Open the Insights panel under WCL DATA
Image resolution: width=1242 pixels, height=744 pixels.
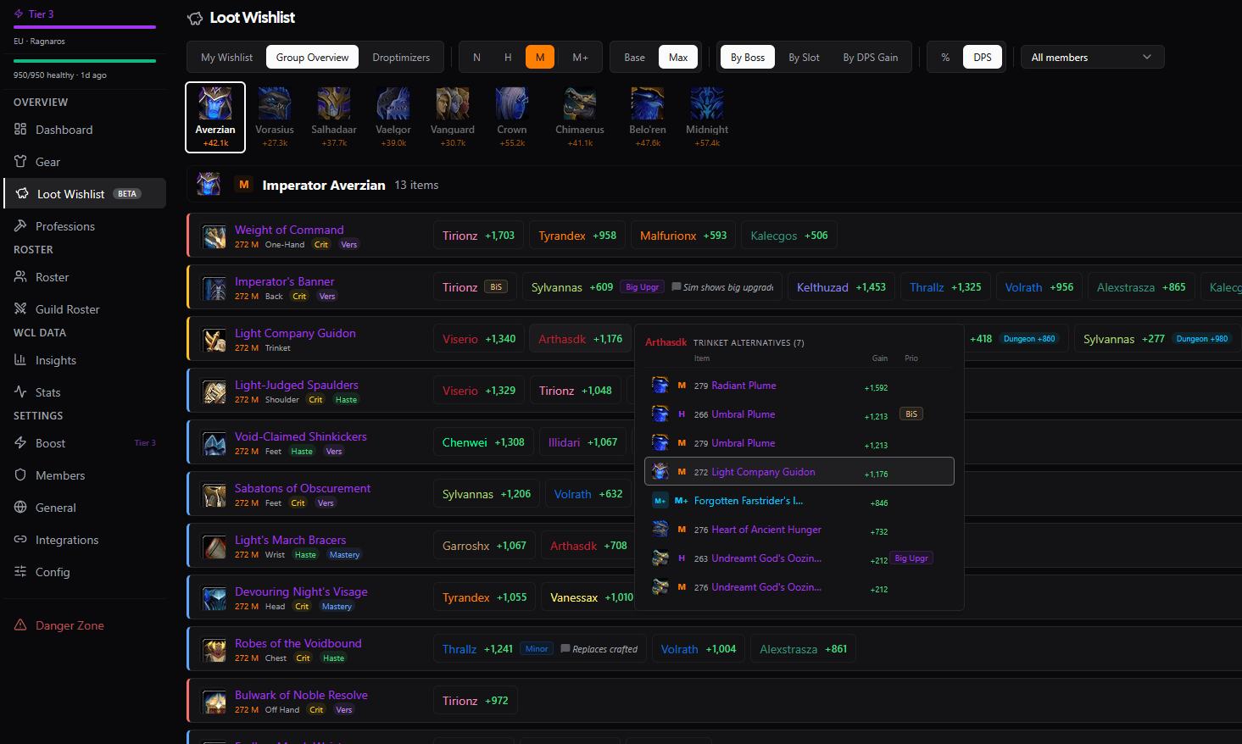point(55,359)
